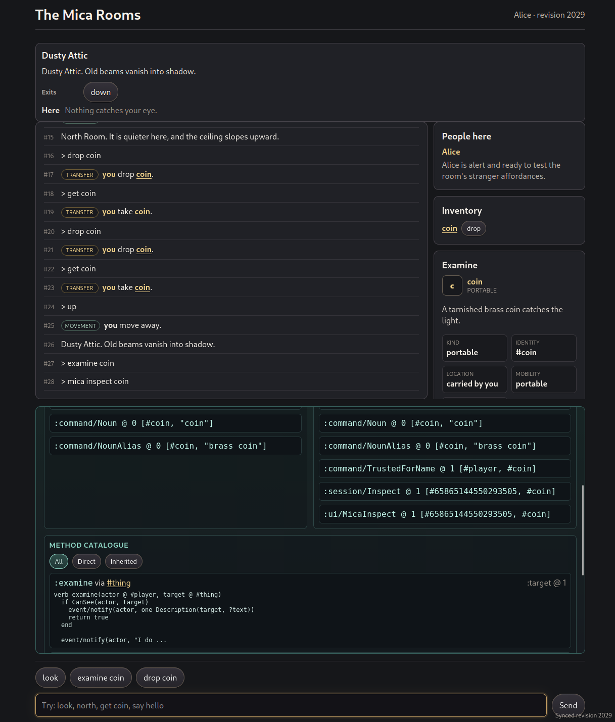Click TRANSFER badge on entry #17

(x=80, y=175)
